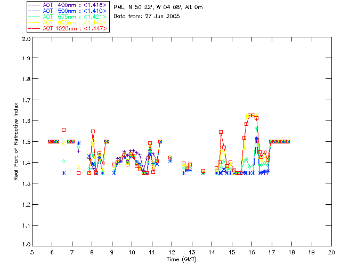
Task: Click the y-axis label 1.8
Action: click(26, 79)
